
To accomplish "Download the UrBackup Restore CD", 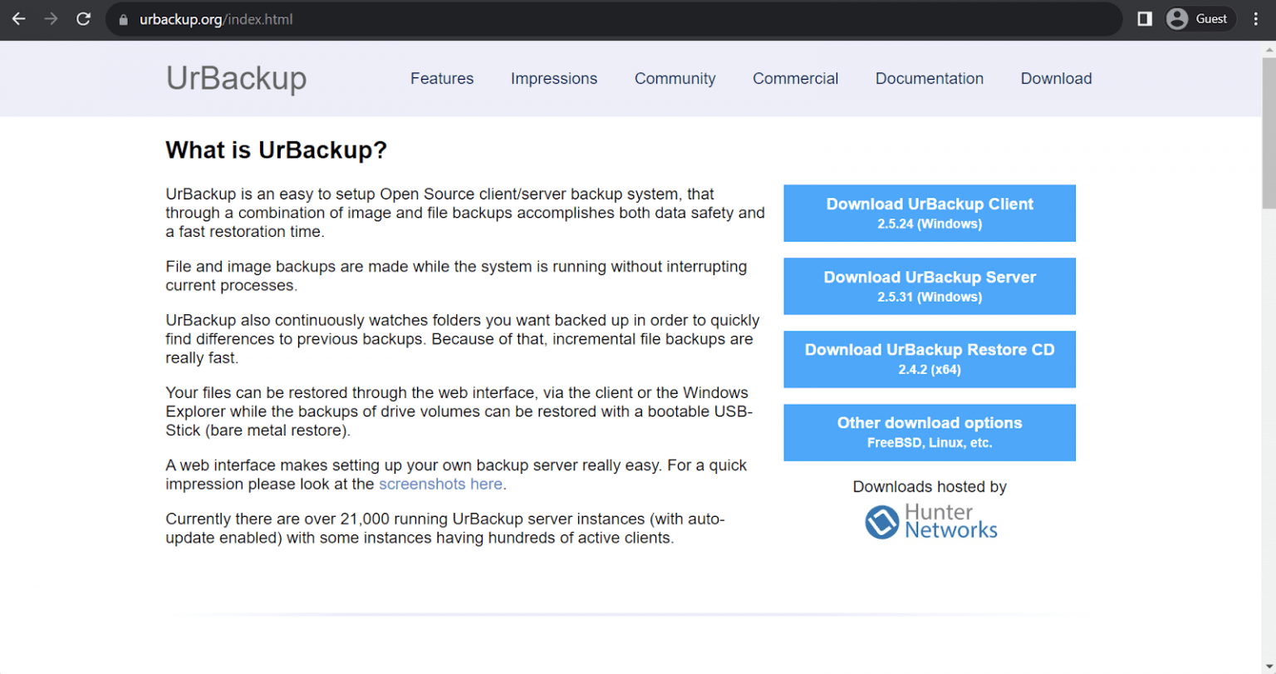I will tap(929, 359).
